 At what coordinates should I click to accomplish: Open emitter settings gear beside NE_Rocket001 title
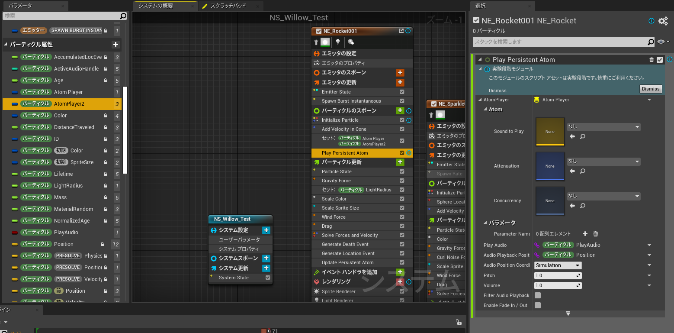[x=663, y=21]
